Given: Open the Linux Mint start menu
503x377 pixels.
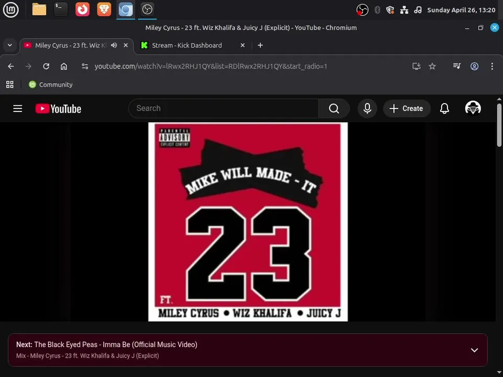Looking at the screenshot, I should (x=10, y=9).
